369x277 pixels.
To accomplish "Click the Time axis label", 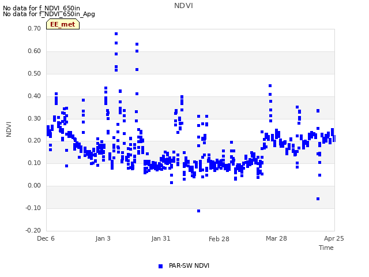I will point(326,248).
